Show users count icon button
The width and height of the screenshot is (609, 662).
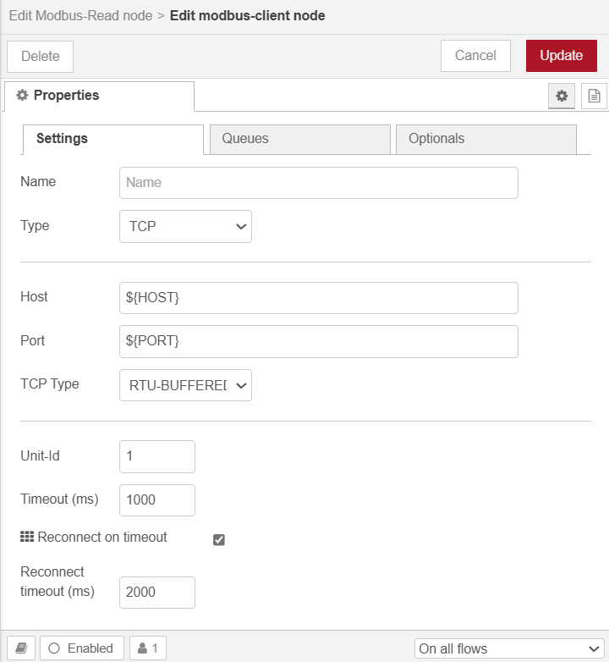pyautogui.click(x=148, y=648)
